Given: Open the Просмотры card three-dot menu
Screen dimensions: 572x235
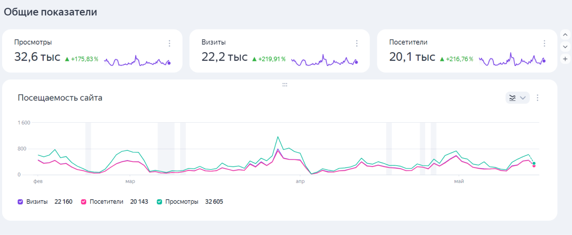Looking at the screenshot, I should (x=169, y=43).
